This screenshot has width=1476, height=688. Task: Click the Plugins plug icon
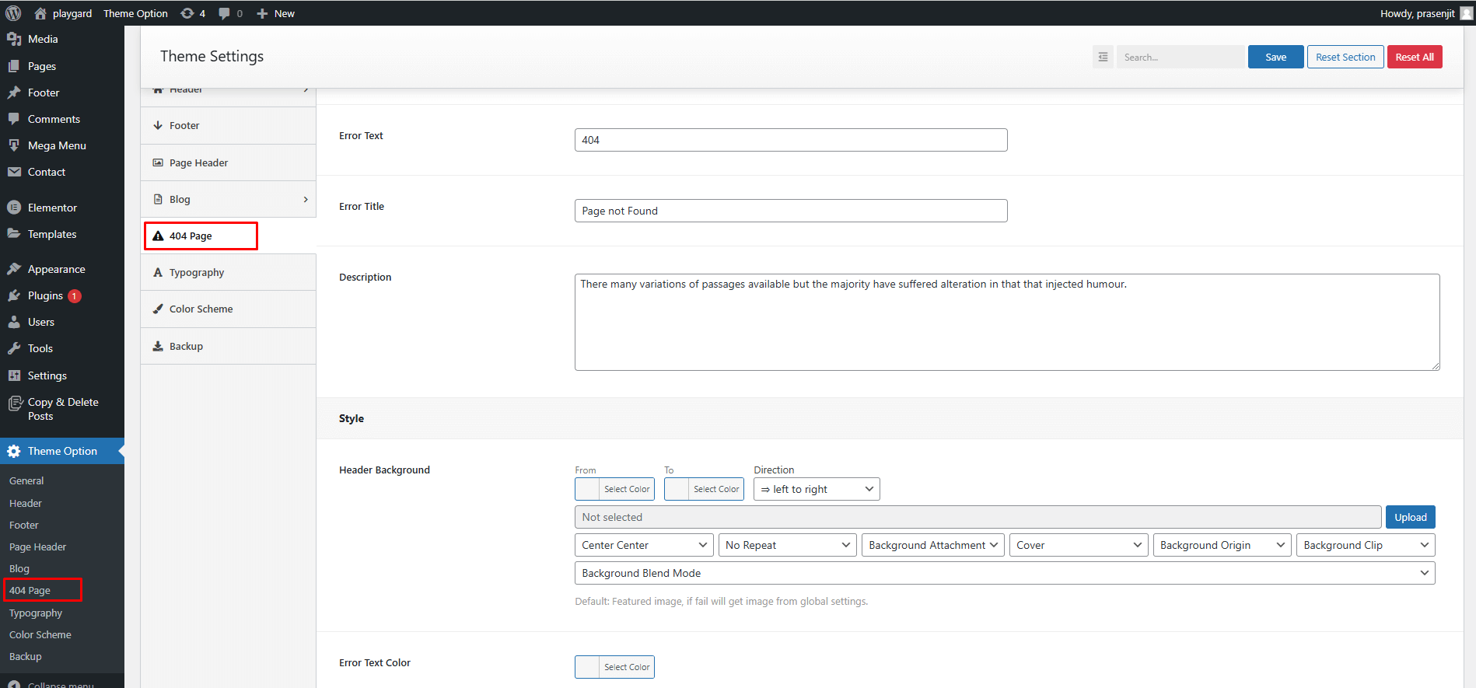[14, 295]
